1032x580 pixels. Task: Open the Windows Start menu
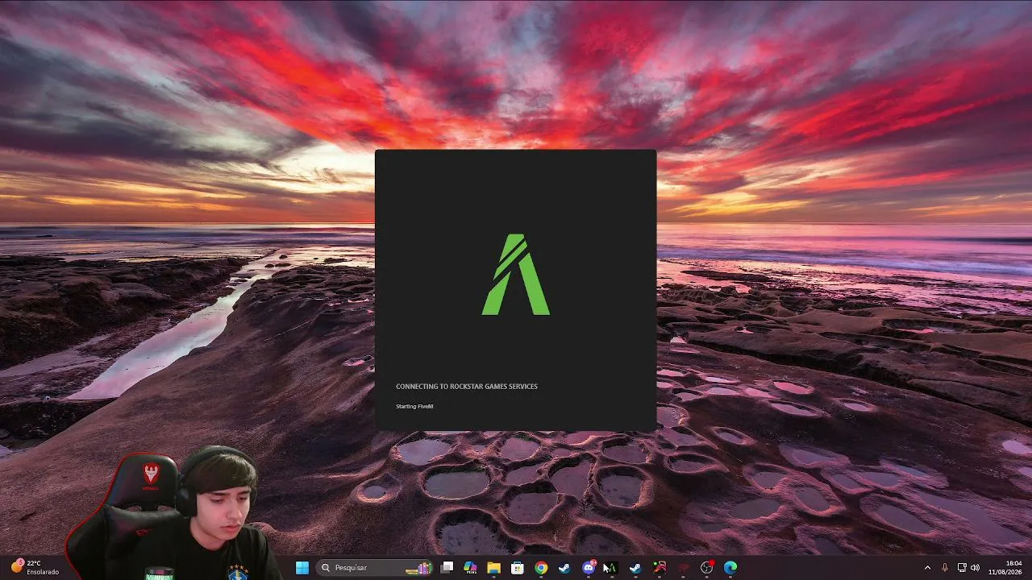(x=302, y=568)
